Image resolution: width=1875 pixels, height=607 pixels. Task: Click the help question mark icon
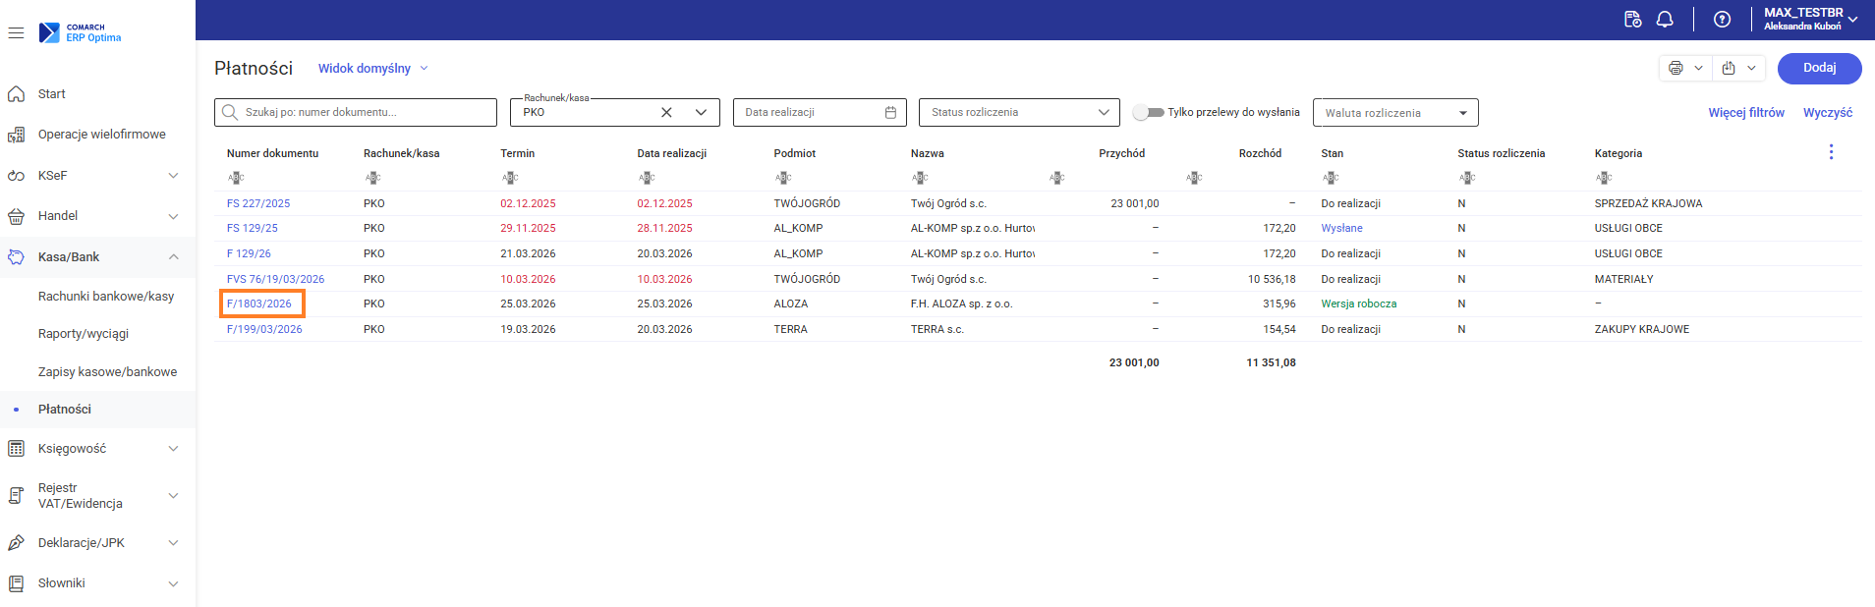point(1722,20)
